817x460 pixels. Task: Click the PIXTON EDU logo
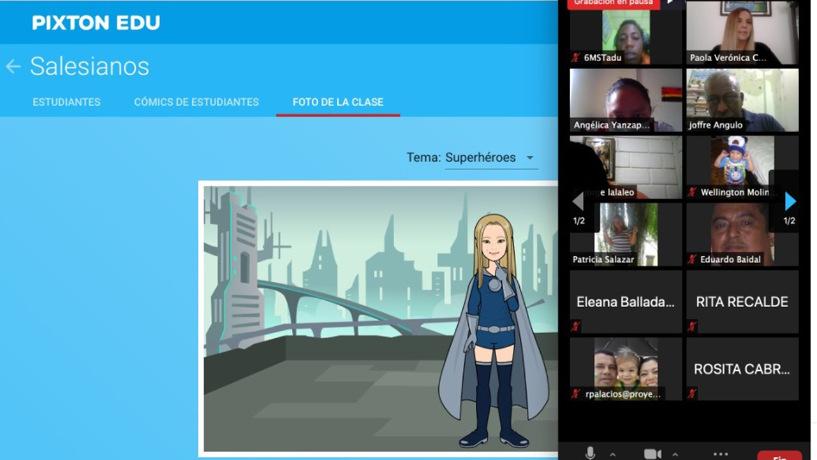click(x=96, y=23)
